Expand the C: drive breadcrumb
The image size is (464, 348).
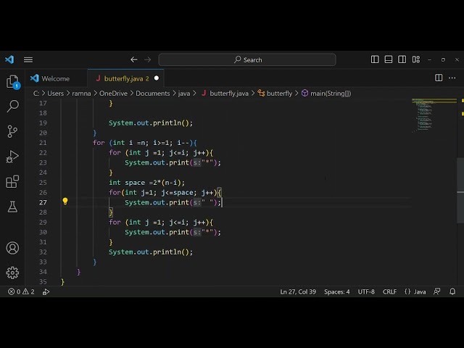click(x=36, y=94)
